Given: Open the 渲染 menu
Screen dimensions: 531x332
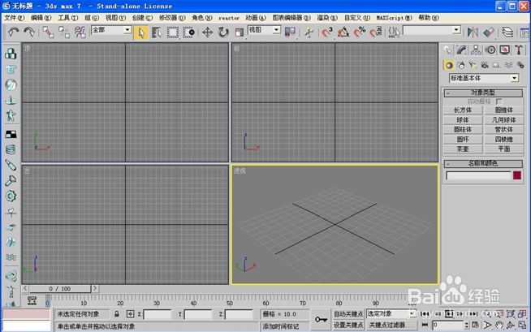Looking at the screenshot, I should 327,18.
